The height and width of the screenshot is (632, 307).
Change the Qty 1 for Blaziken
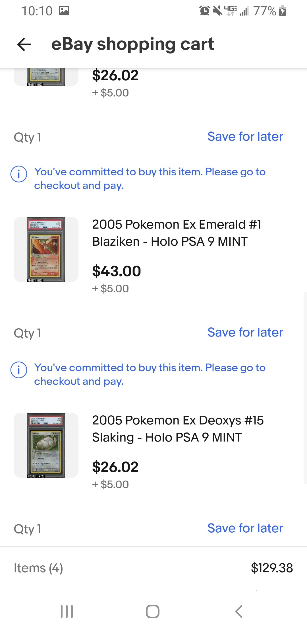point(28,333)
